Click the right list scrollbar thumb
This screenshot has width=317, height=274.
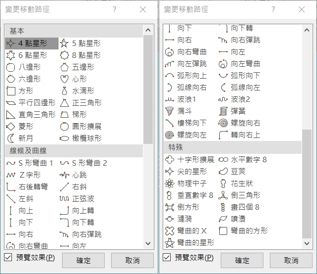click(x=307, y=184)
